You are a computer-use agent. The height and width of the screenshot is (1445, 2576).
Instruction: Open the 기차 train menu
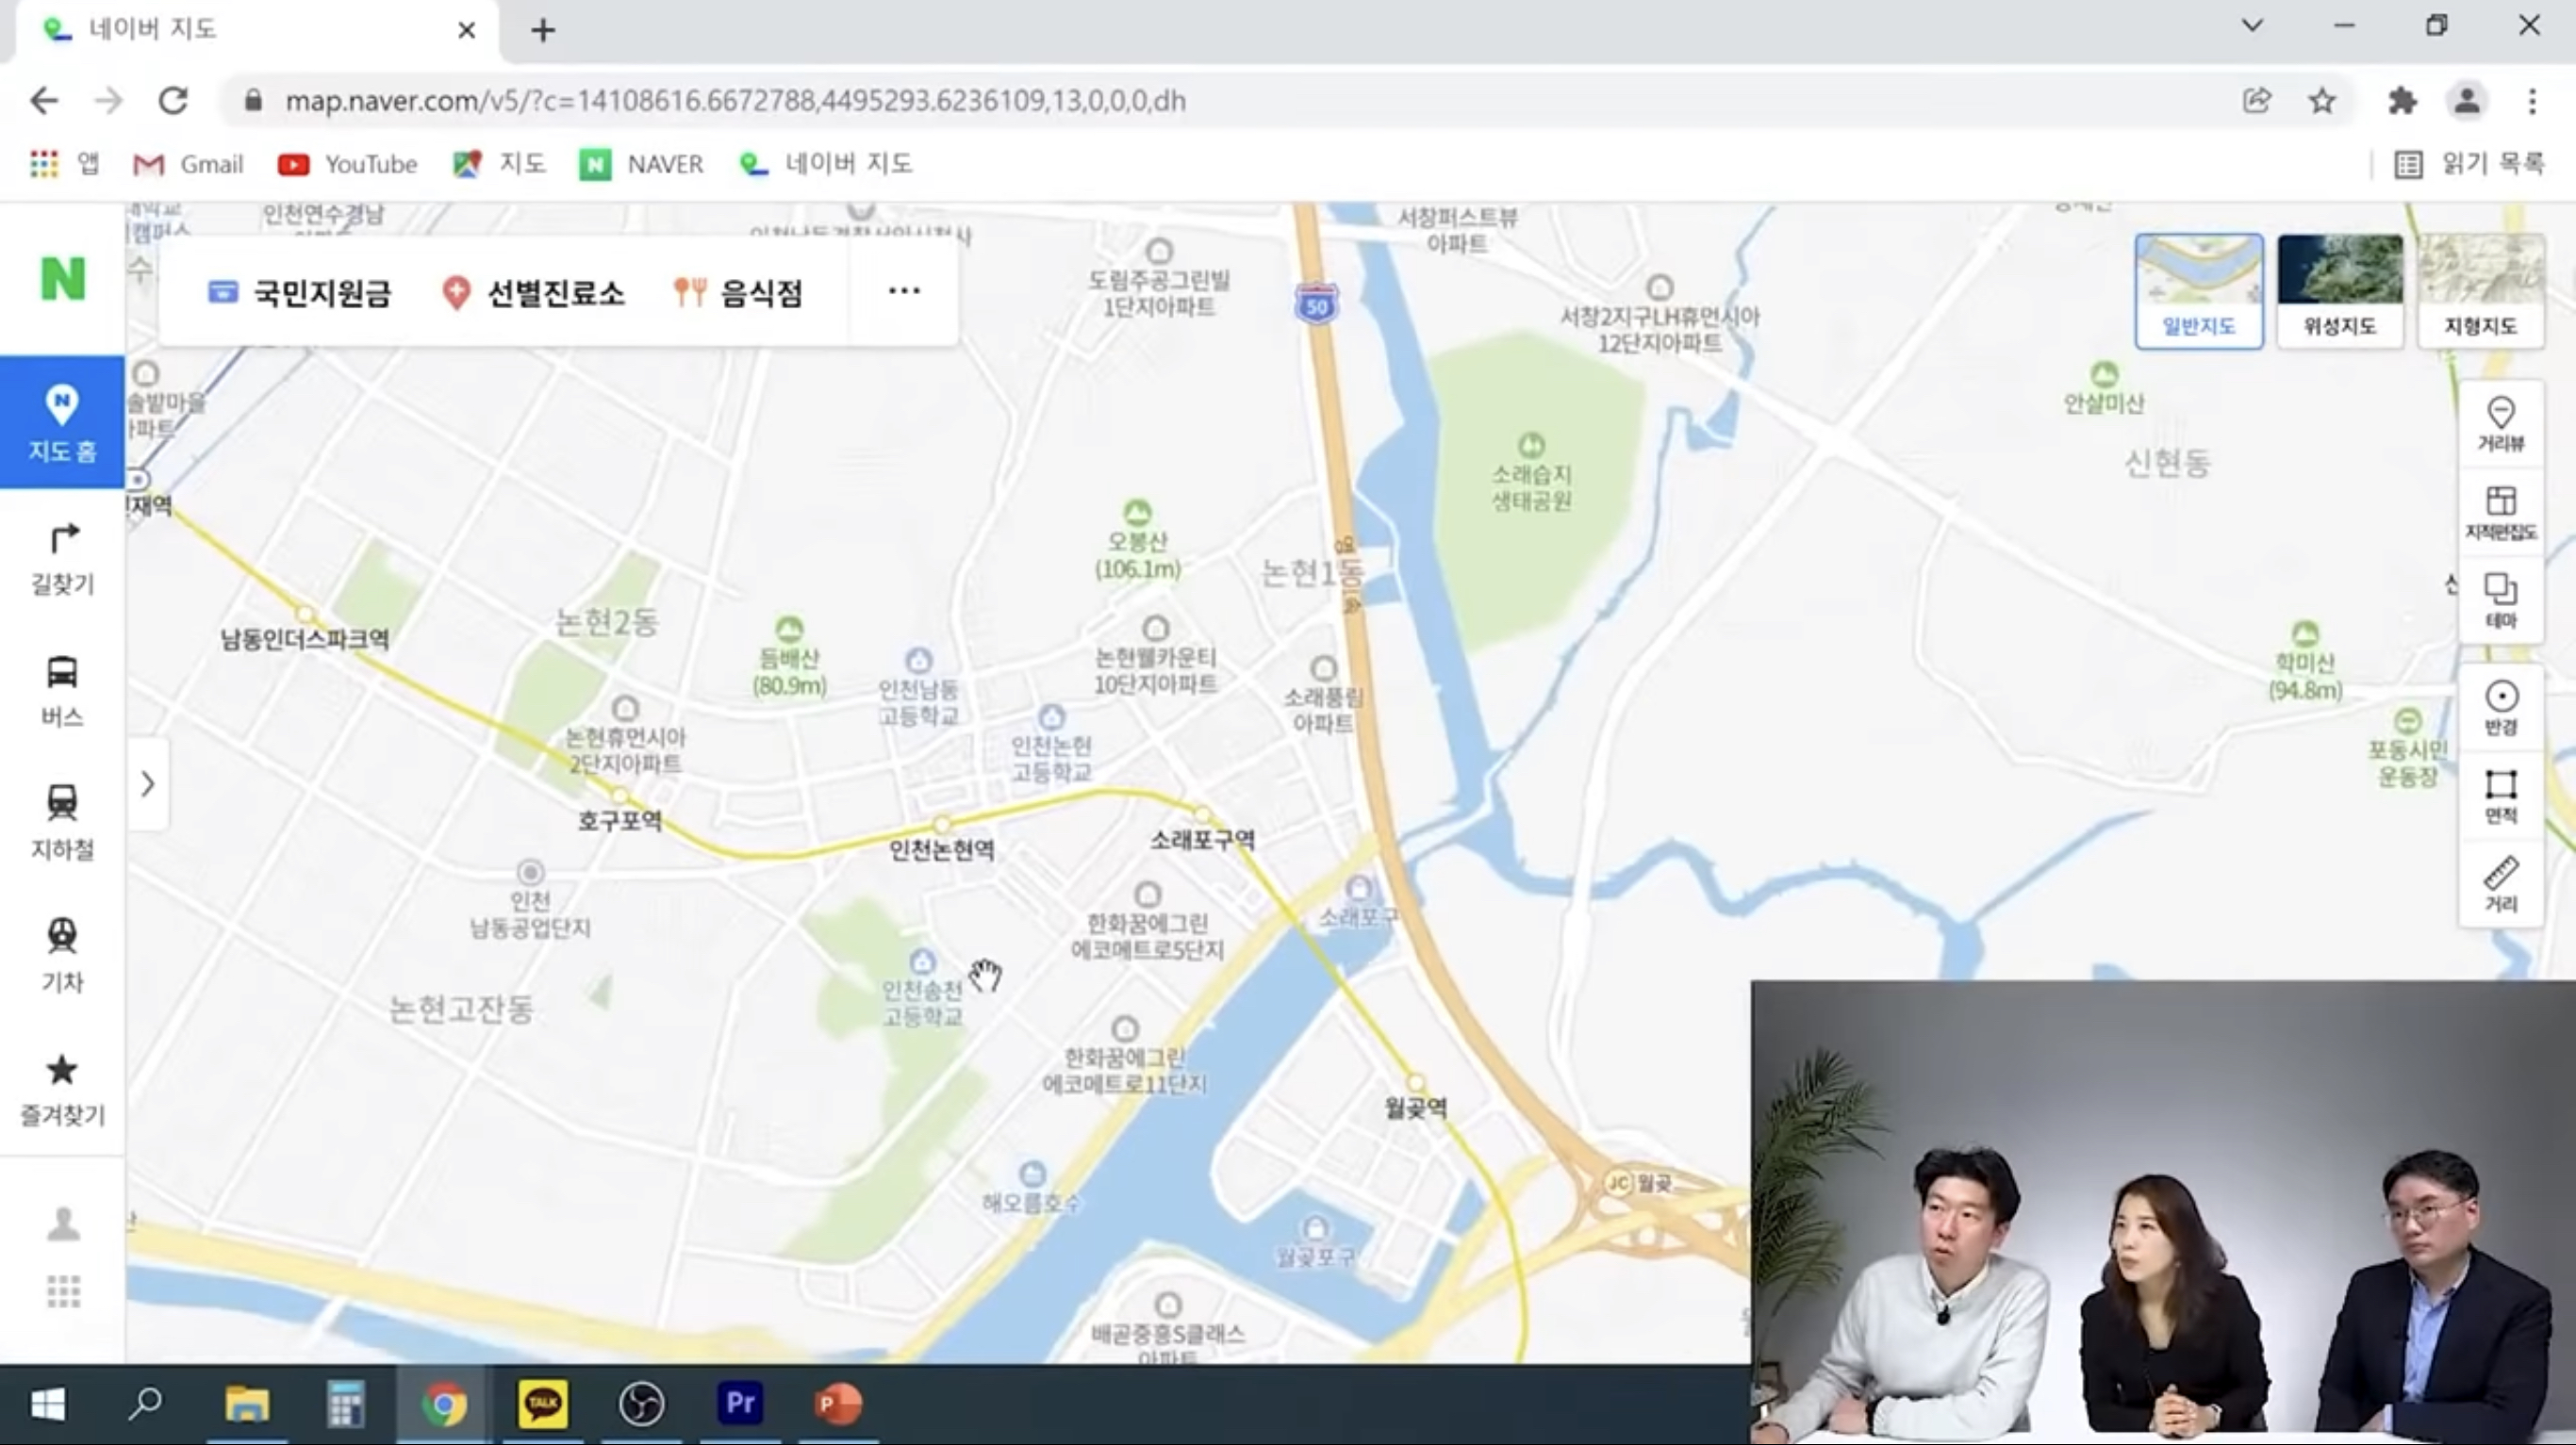tap(62, 955)
